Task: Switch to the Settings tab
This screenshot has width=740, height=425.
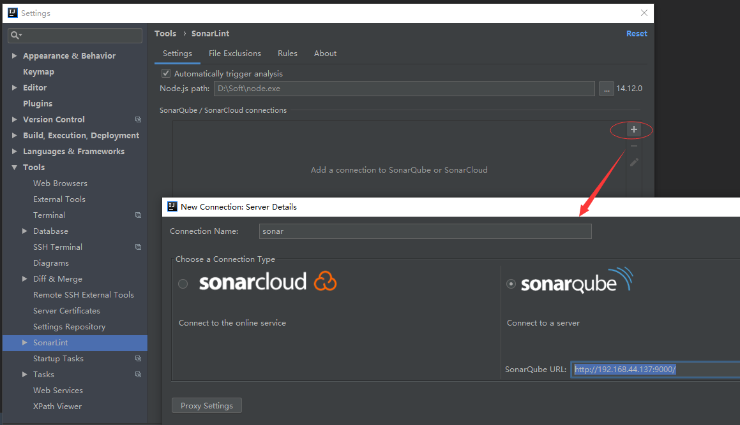Action: 177,54
